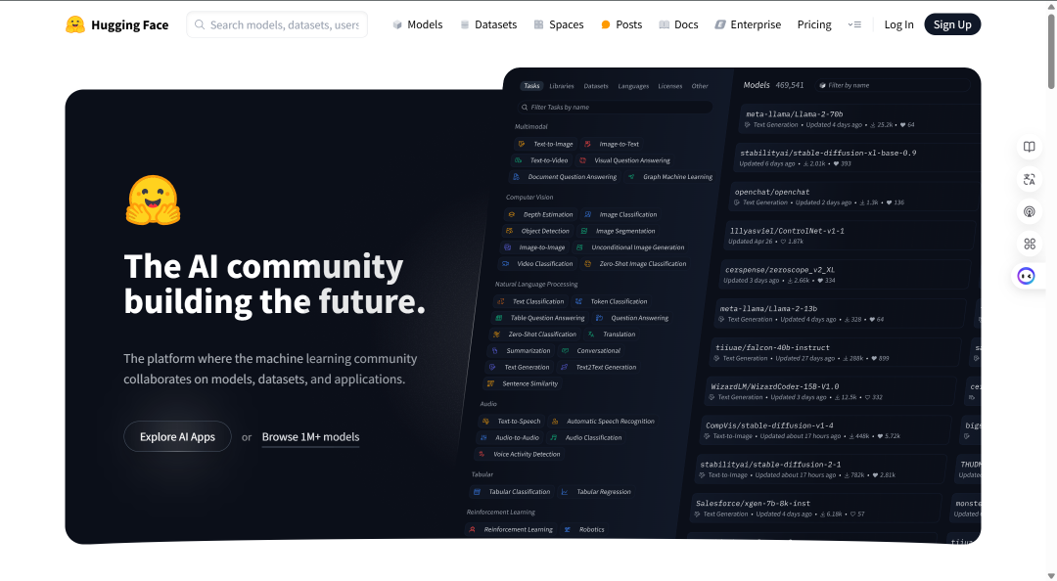Screen dimensions: 1057x581
Task: Click the Datasets stack icon in navigation
Action: (x=465, y=24)
